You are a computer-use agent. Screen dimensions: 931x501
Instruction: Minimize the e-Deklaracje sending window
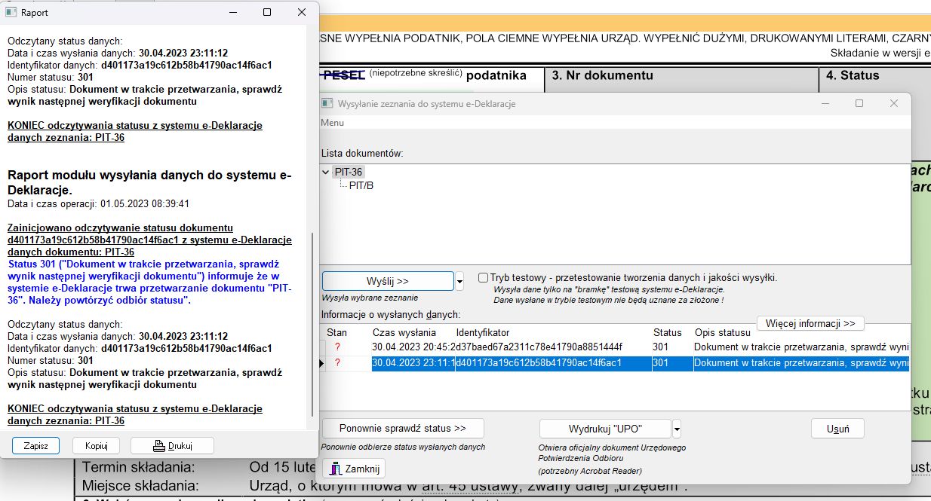(x=825, y=103)
